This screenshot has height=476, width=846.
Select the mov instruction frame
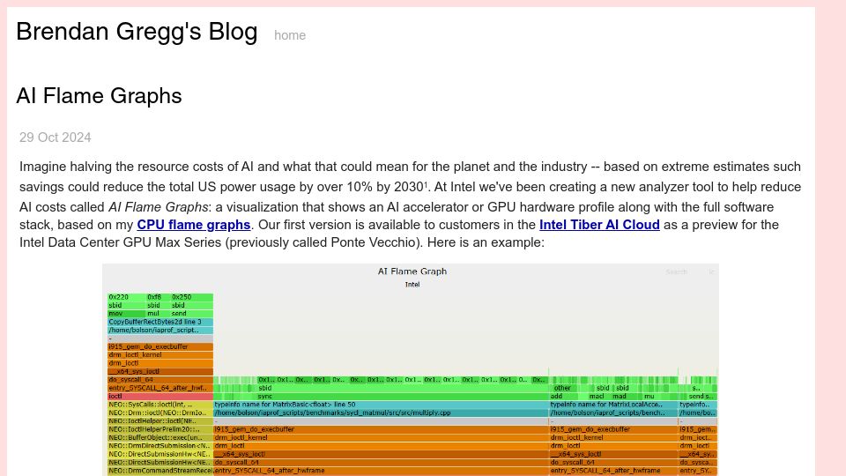[126, 314]
